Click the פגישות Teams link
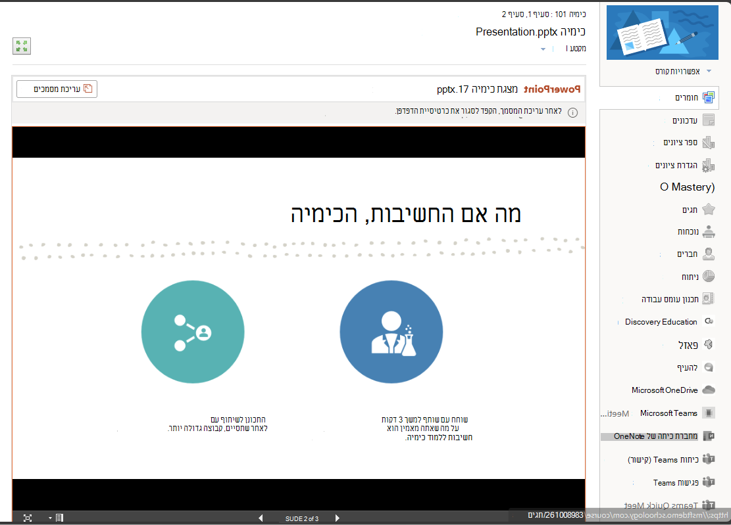The image size is (731, 525). pos(676,483)
